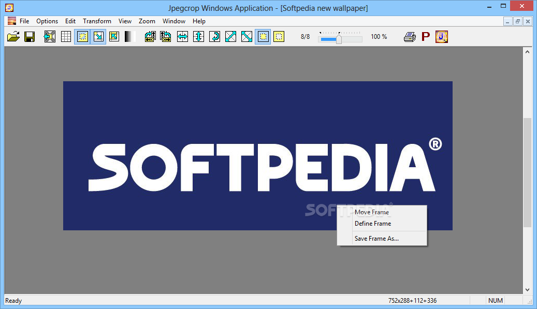Image resolution: width=537 pixels, height=309 pixels.
Task: Click the vertical scrollbar down arrow
Action: [x=527, y=290]
